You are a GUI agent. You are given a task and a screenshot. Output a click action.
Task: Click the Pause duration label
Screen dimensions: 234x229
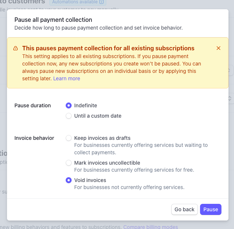pyautogui.click(x=32, y=105)
